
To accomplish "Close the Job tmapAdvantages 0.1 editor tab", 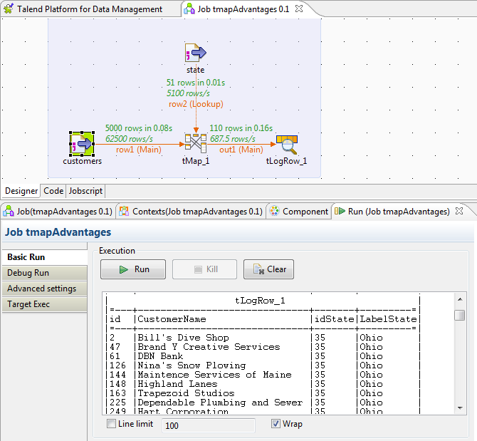I will [299, 9].
